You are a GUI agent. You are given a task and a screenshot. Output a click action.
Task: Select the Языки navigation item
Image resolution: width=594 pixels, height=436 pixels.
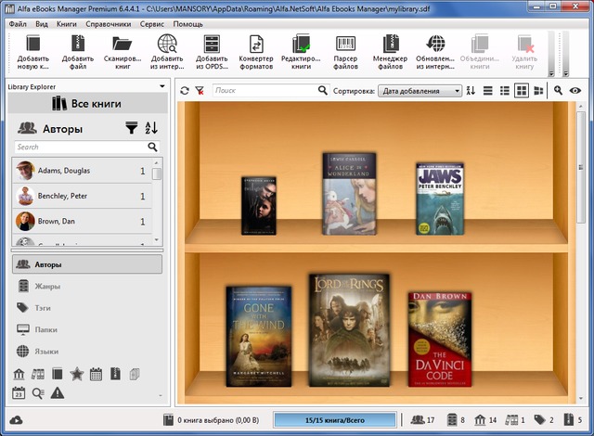tap(87, 352)
